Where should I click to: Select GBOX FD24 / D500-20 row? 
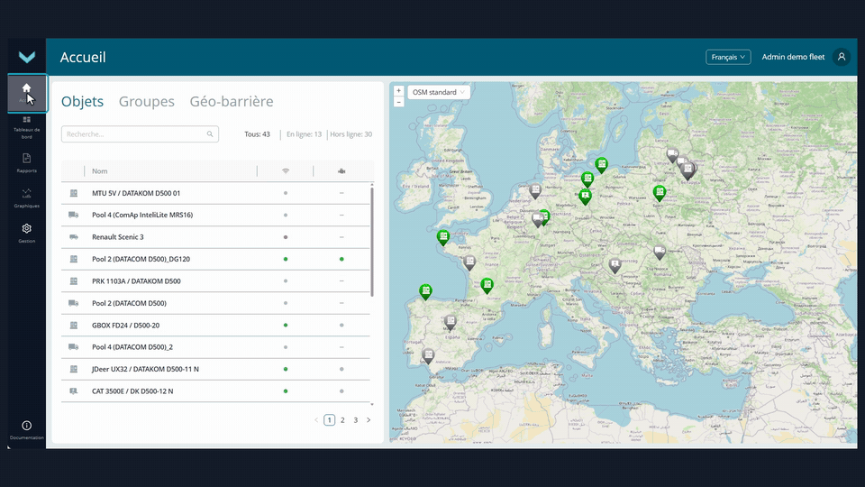[215, 326]
